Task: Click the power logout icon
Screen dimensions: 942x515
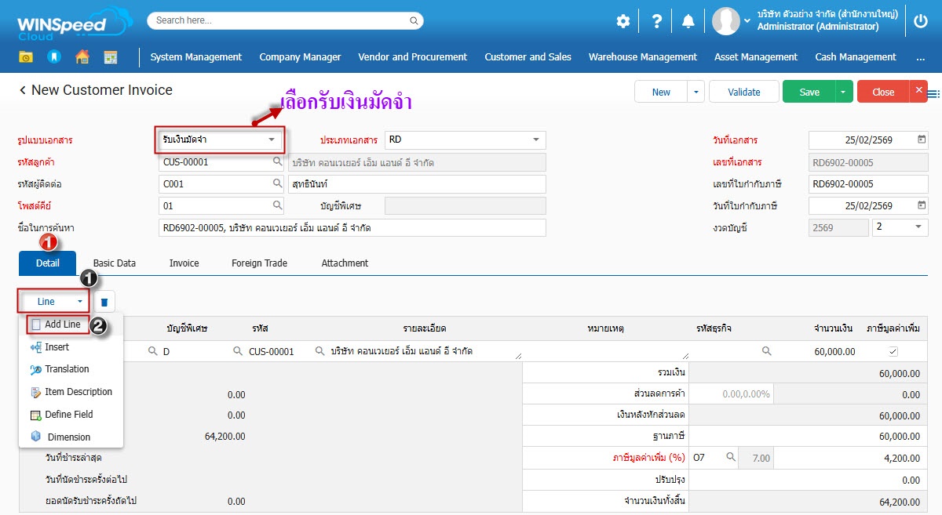Action: pyautogui.click(x=921, y=21)
